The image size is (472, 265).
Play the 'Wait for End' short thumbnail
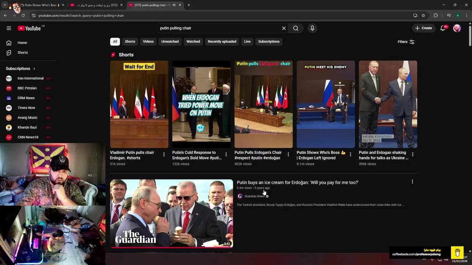point(139,104)
